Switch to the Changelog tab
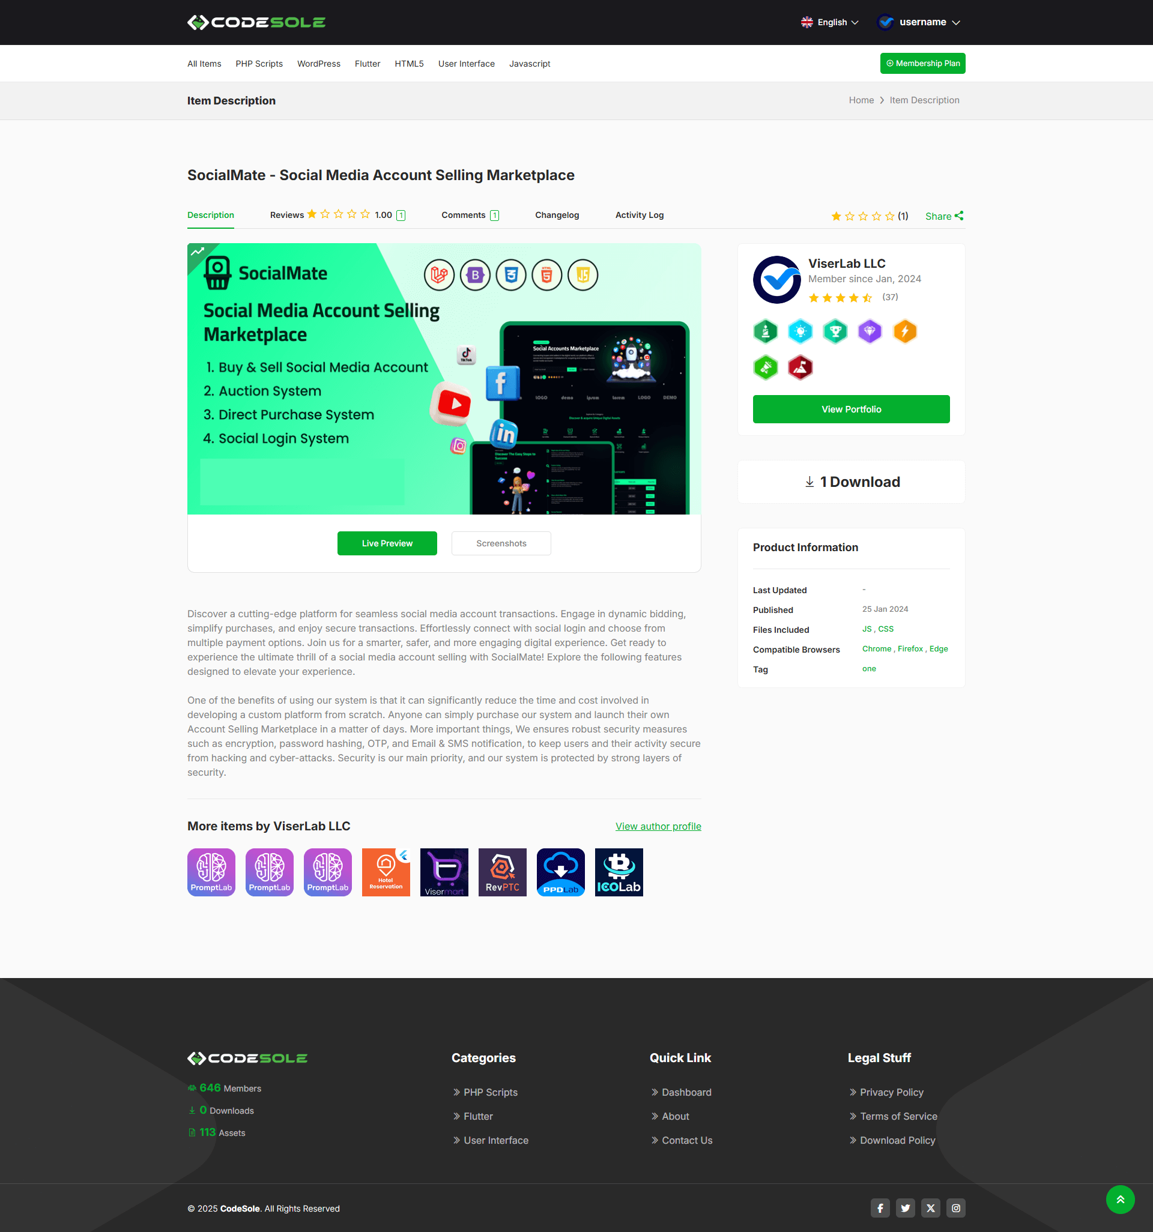This screenshot has width=1153, height=1232. coord(557,215)
